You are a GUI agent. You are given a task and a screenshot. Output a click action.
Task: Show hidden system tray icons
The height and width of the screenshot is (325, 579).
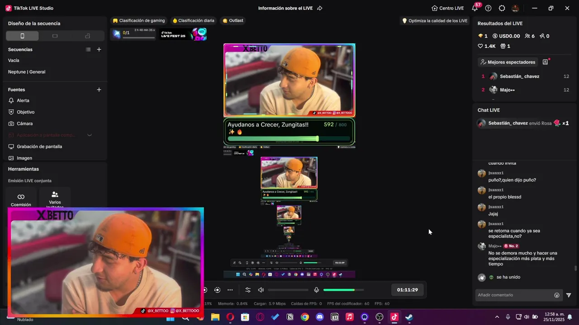coord(497,317)
